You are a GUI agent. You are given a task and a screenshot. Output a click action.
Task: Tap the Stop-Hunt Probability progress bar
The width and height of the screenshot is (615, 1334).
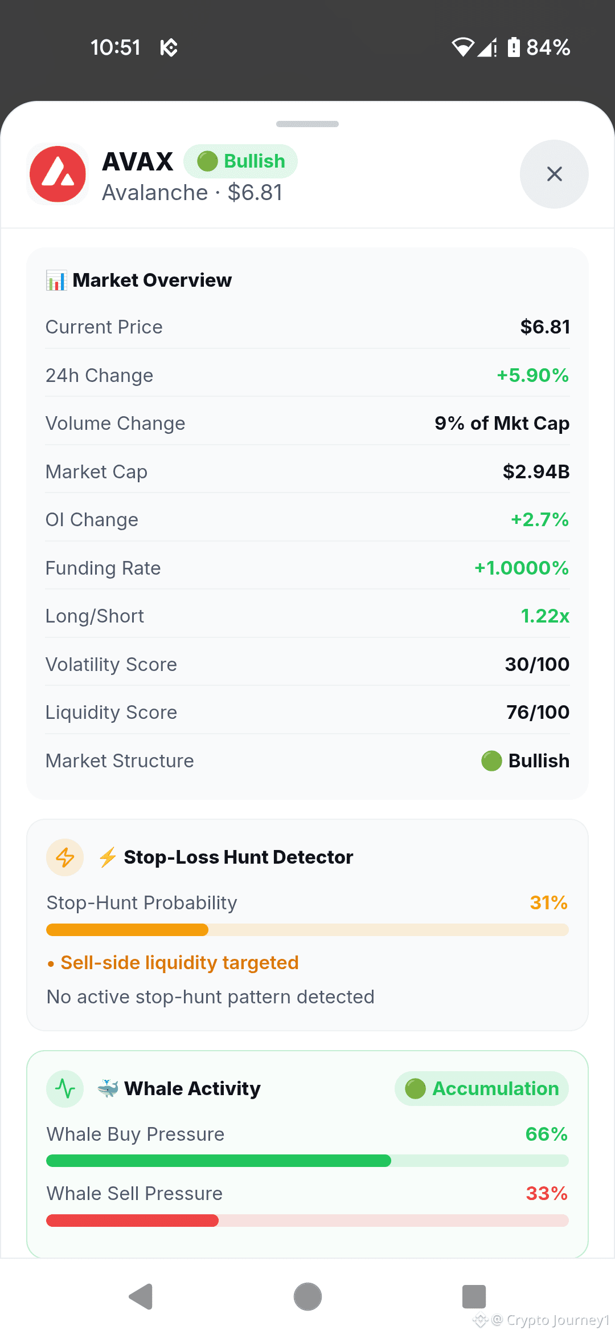click(307, 930)
